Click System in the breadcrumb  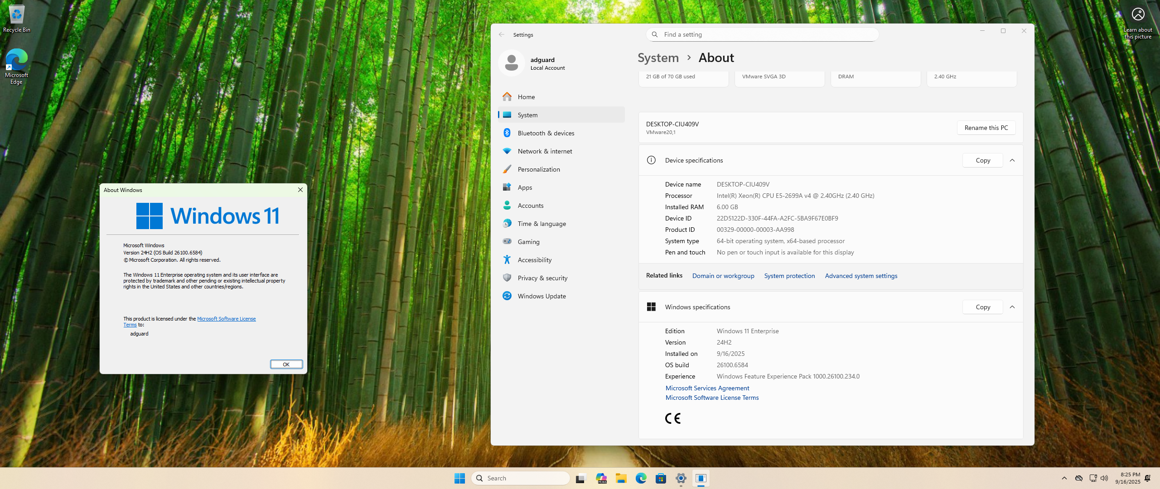pyautogui.click(x=658, y=58)
